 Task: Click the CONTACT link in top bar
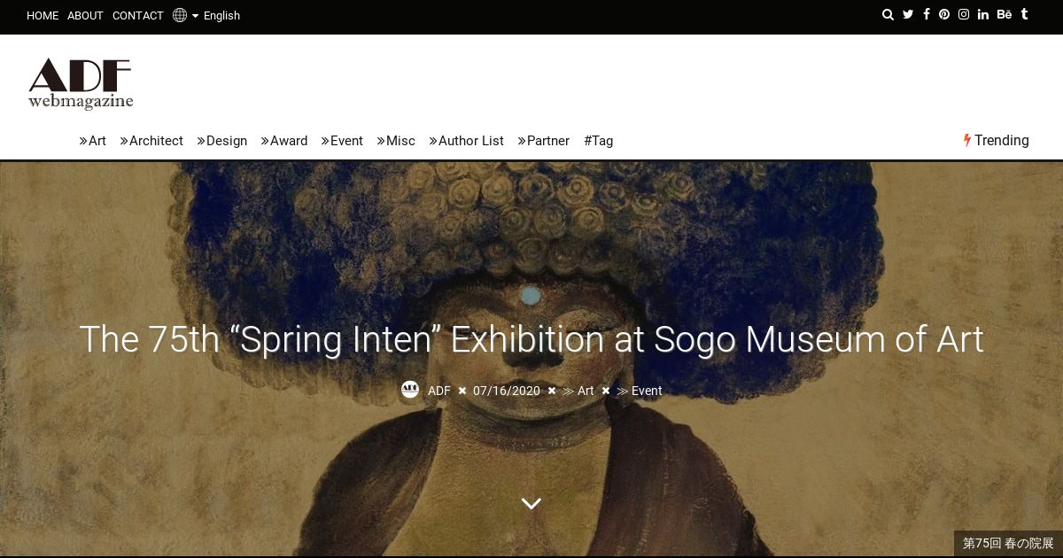click(x=137, y=15)
